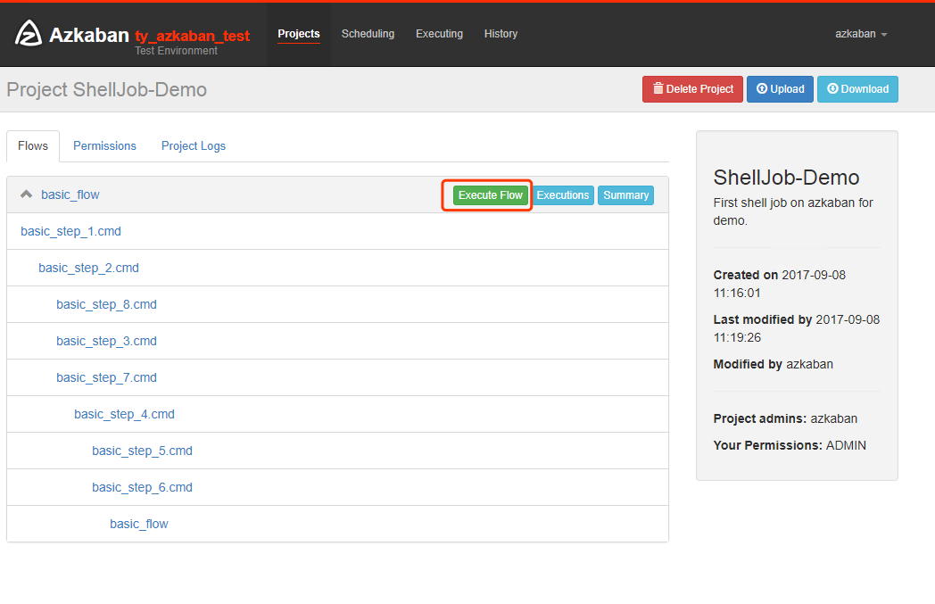Collapse the basic_flow chevron arrow
This screenshot has height=604, width=935.
pos(26,194)
